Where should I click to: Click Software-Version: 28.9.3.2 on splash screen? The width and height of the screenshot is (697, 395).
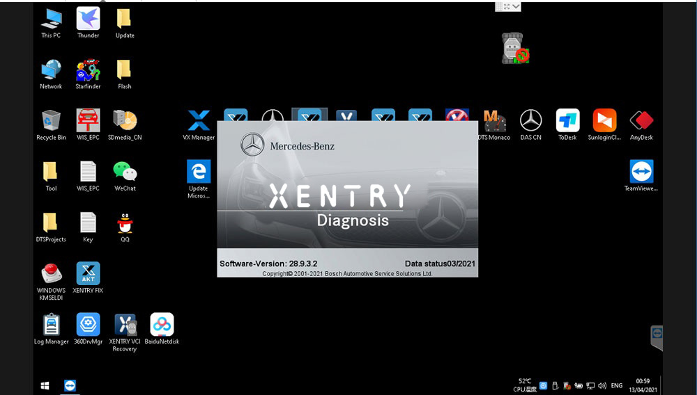coord(268,264)
